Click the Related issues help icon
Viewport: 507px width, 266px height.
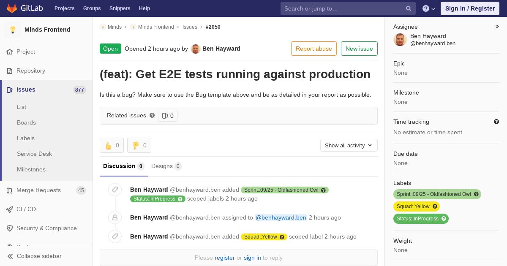point(152,115)
